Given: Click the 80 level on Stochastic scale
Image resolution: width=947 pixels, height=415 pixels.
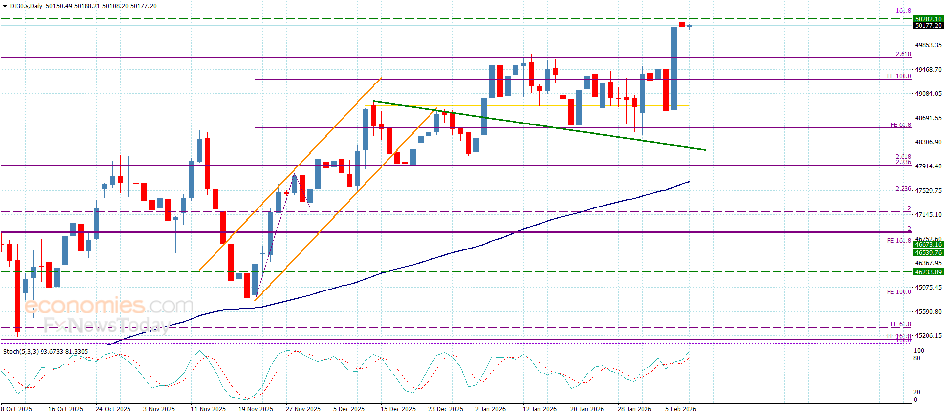Looking at the screenshot, I should (x=917, y=358).
